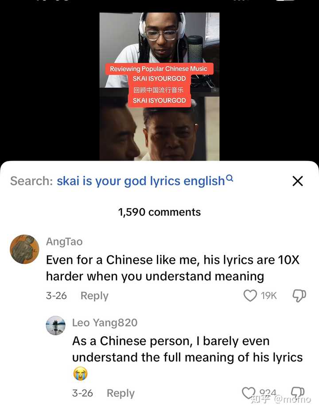Image resolution: width=319 pixels, height=412 pixels.
Task: Reply to AngTao's comment
Action: (x=94, y=296)
